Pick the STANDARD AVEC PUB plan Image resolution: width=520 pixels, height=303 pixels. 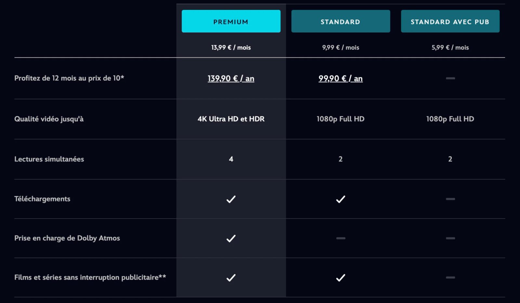(x=450, y=21)
